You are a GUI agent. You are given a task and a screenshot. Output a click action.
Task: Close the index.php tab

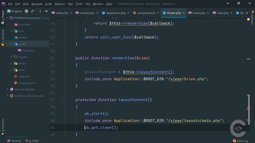point(71,13)
